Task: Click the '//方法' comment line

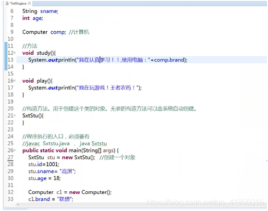Action: click(x=30, y=46)
